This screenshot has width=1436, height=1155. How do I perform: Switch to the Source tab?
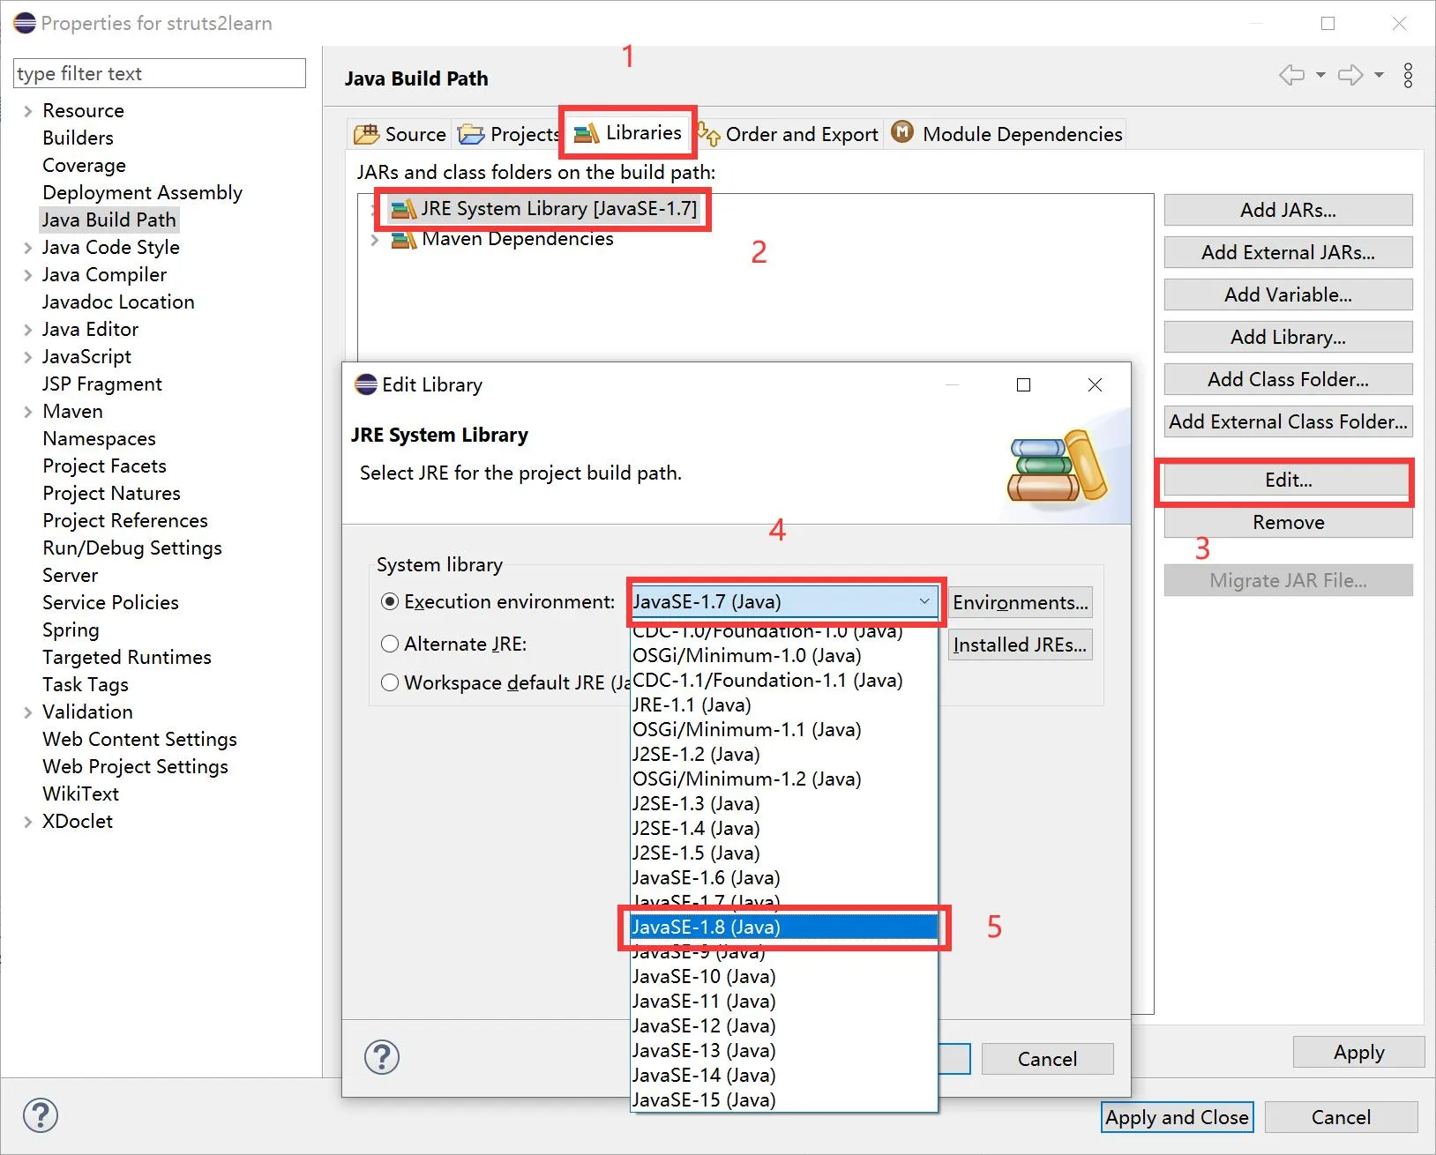400,134
